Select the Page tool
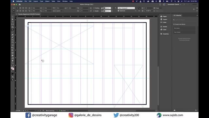The width and height of the screenshot is (209, 118). (12, 22)
